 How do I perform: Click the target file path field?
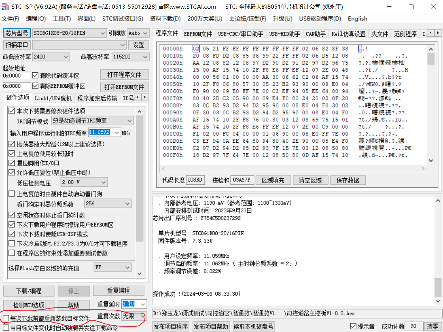296,313
